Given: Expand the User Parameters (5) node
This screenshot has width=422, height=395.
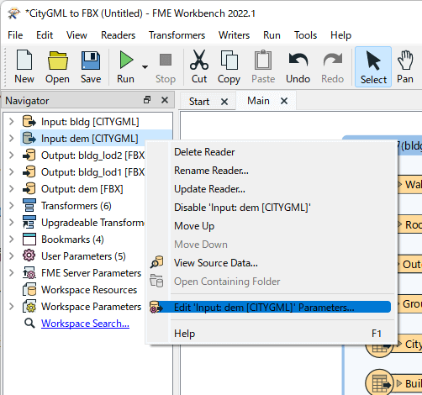Looking at the screenshot, I should (x=12, y=256).
